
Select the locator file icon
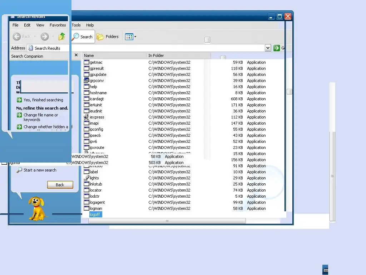pos(86,190)
